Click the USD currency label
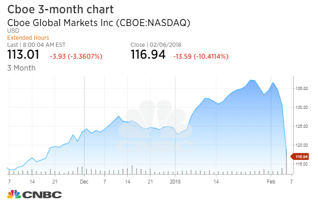This screenshot has height=213, width=318. tap(13, 31)
